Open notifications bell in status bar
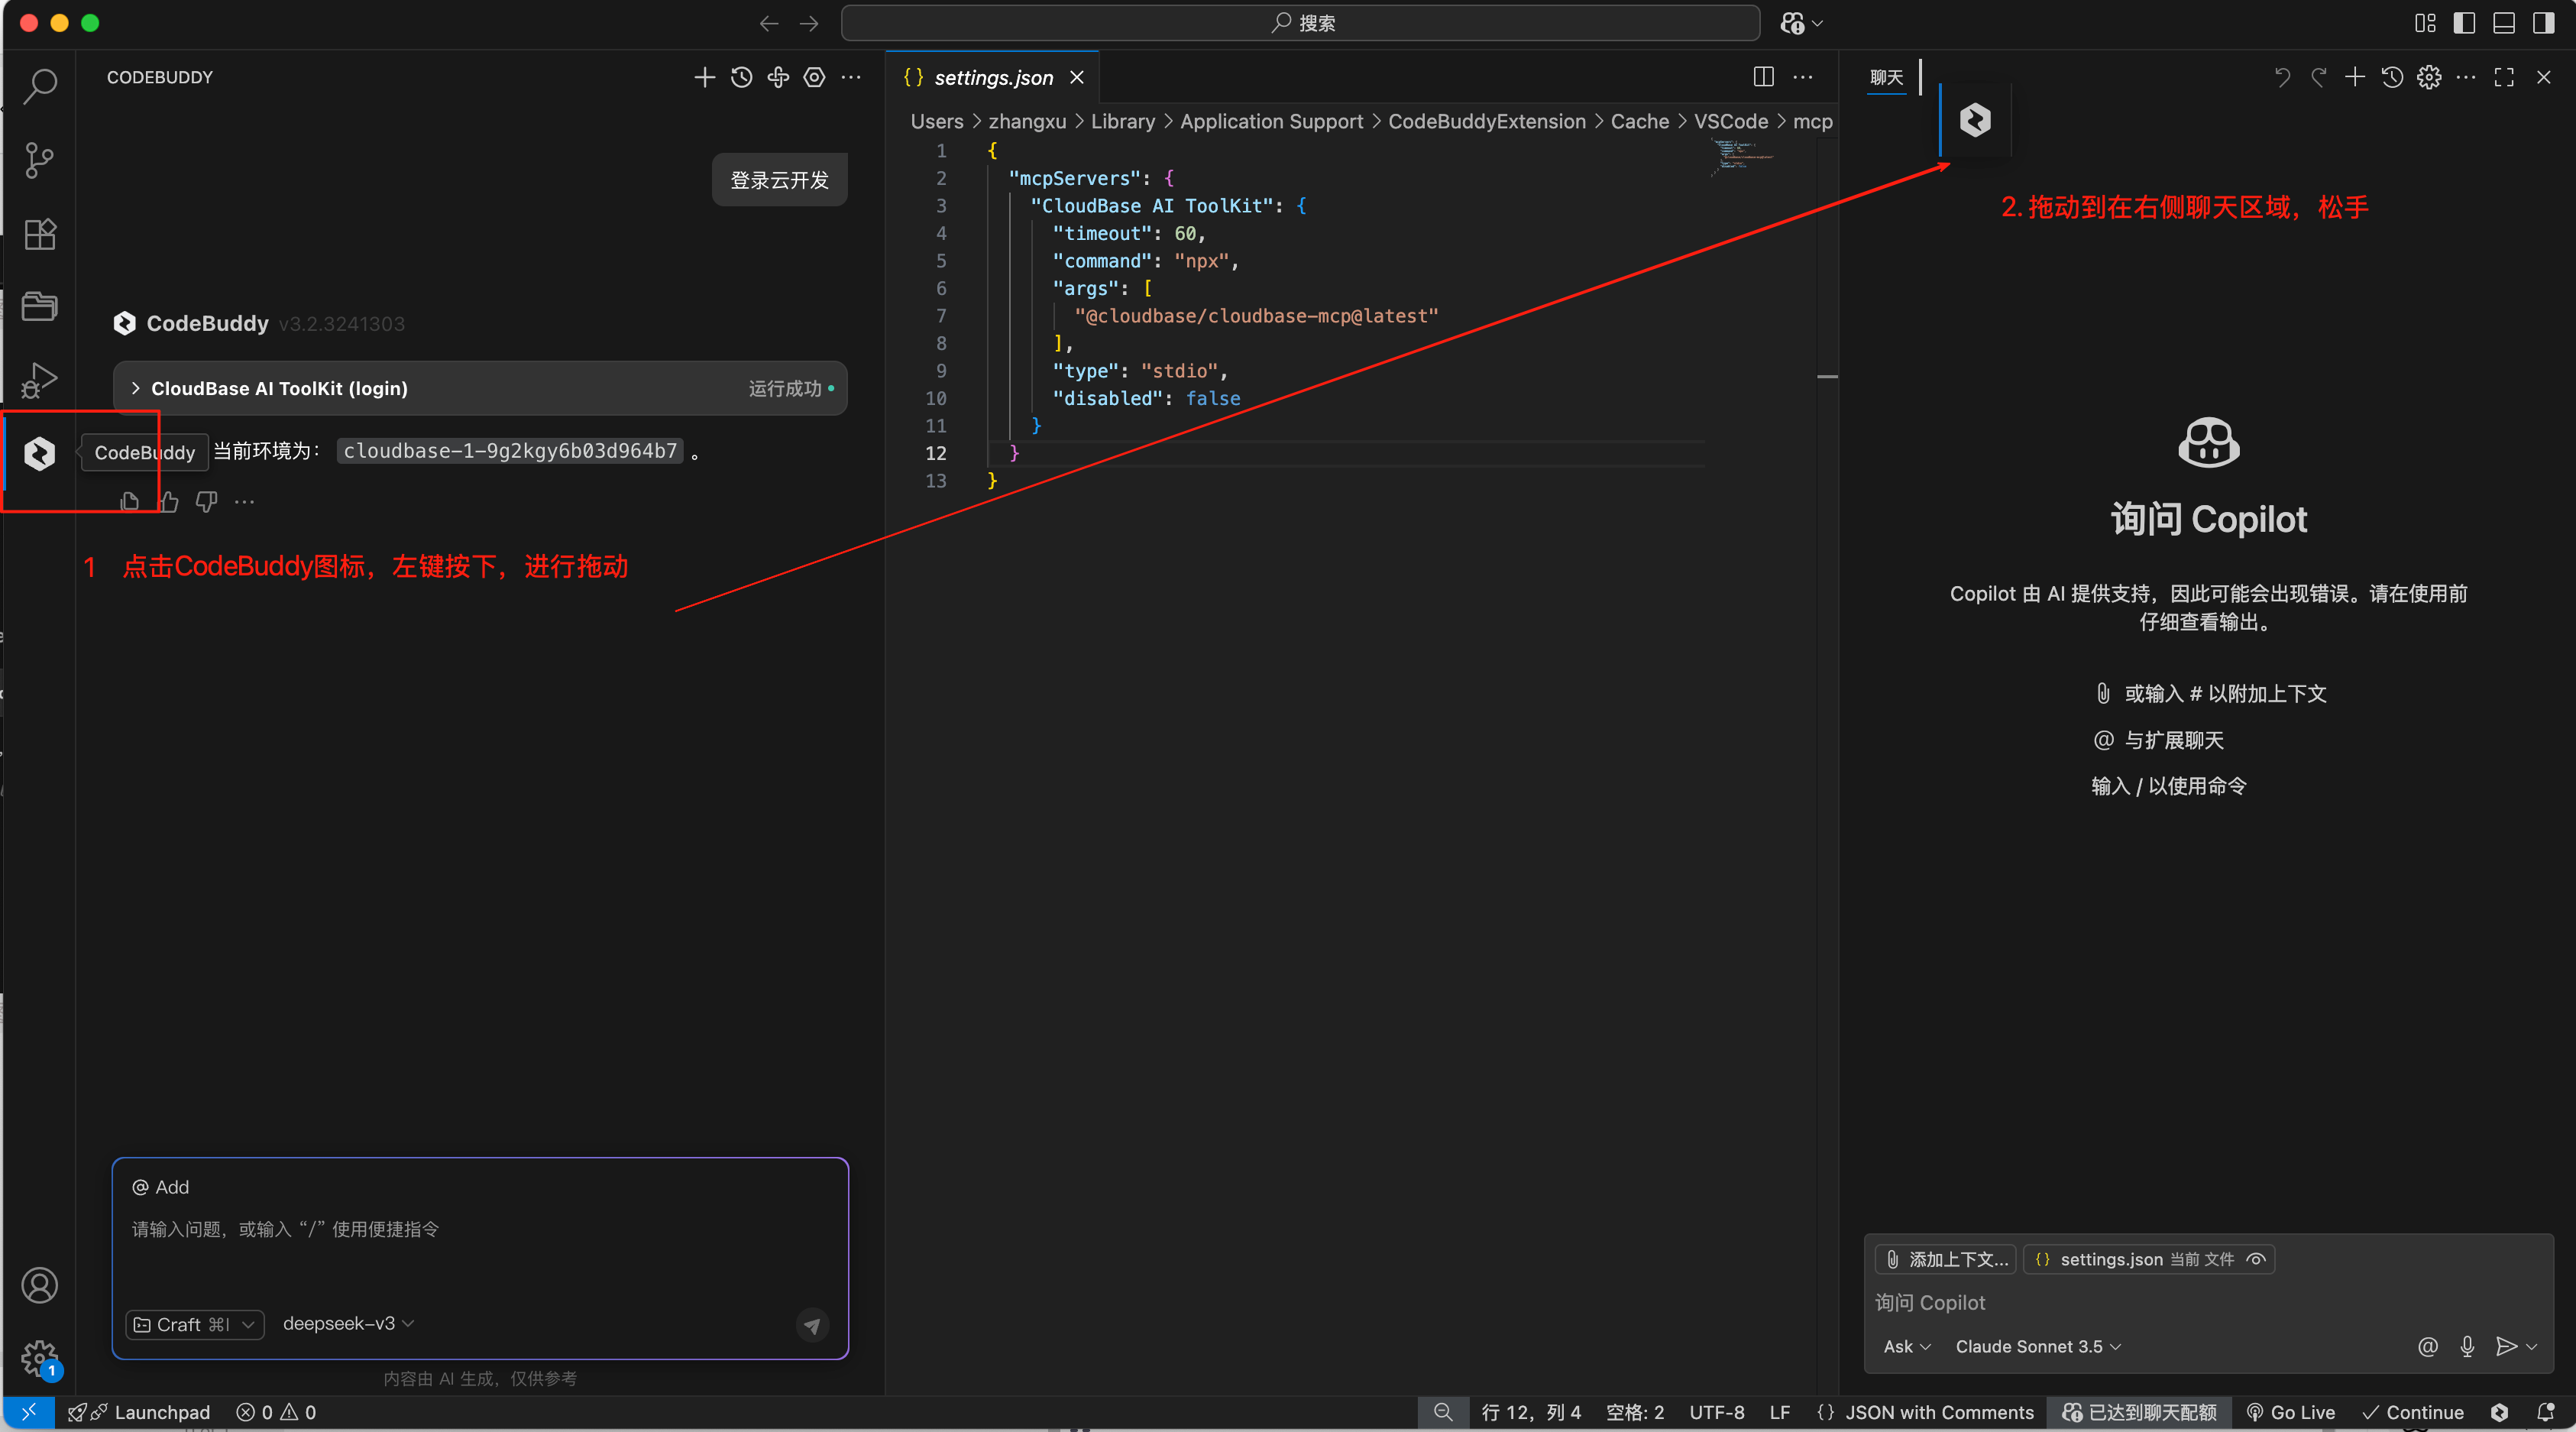 pyautogui.click(x=2546, y=1412)
